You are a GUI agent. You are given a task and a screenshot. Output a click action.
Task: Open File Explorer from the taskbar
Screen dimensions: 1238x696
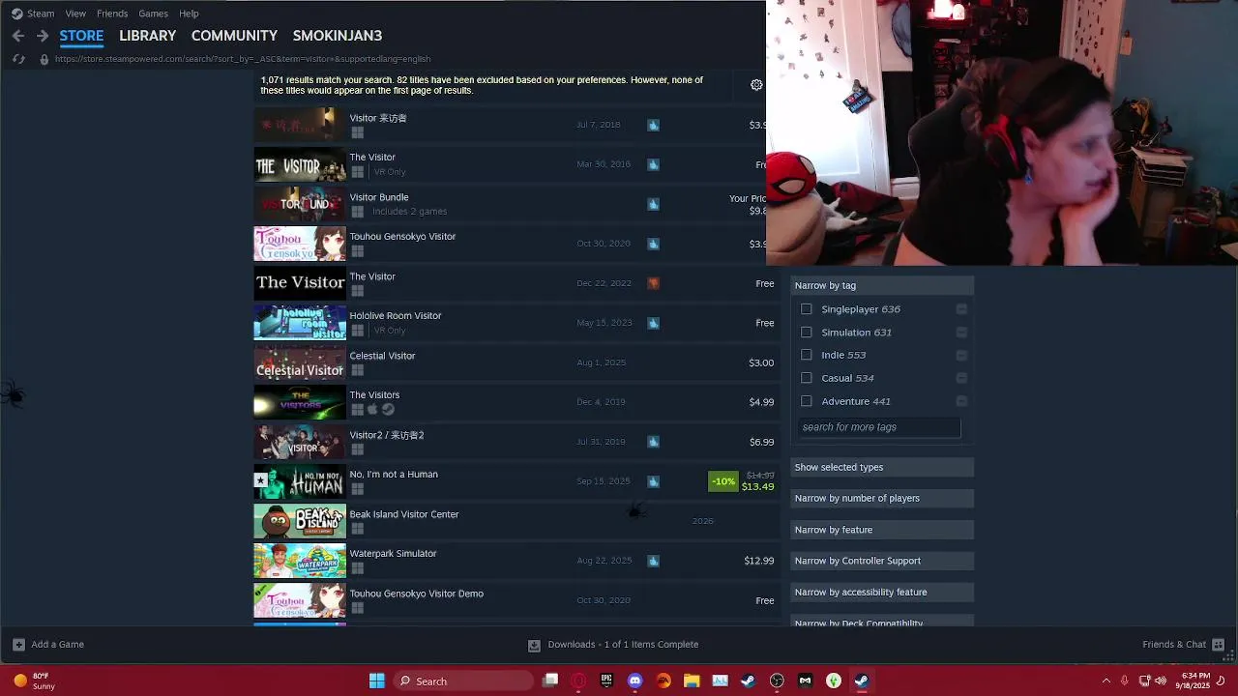[x=692, y=681]
